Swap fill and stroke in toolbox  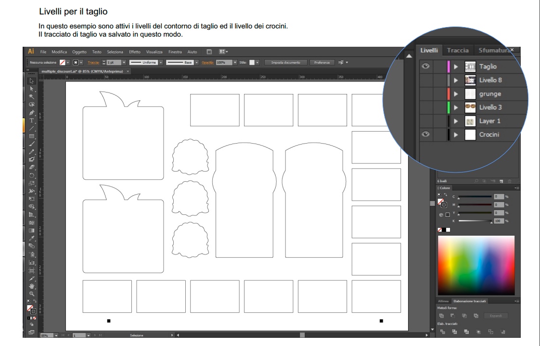tap(35, 301)
